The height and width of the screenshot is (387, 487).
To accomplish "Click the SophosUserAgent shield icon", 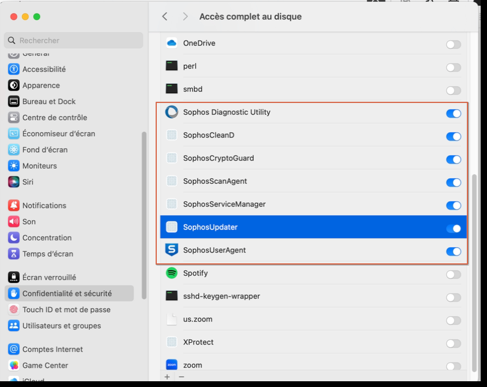I will [172, 250].
